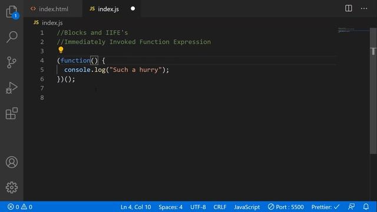Click the unsaved dot on index.js tab
The image size is (377, 212).
coord(133,9)
